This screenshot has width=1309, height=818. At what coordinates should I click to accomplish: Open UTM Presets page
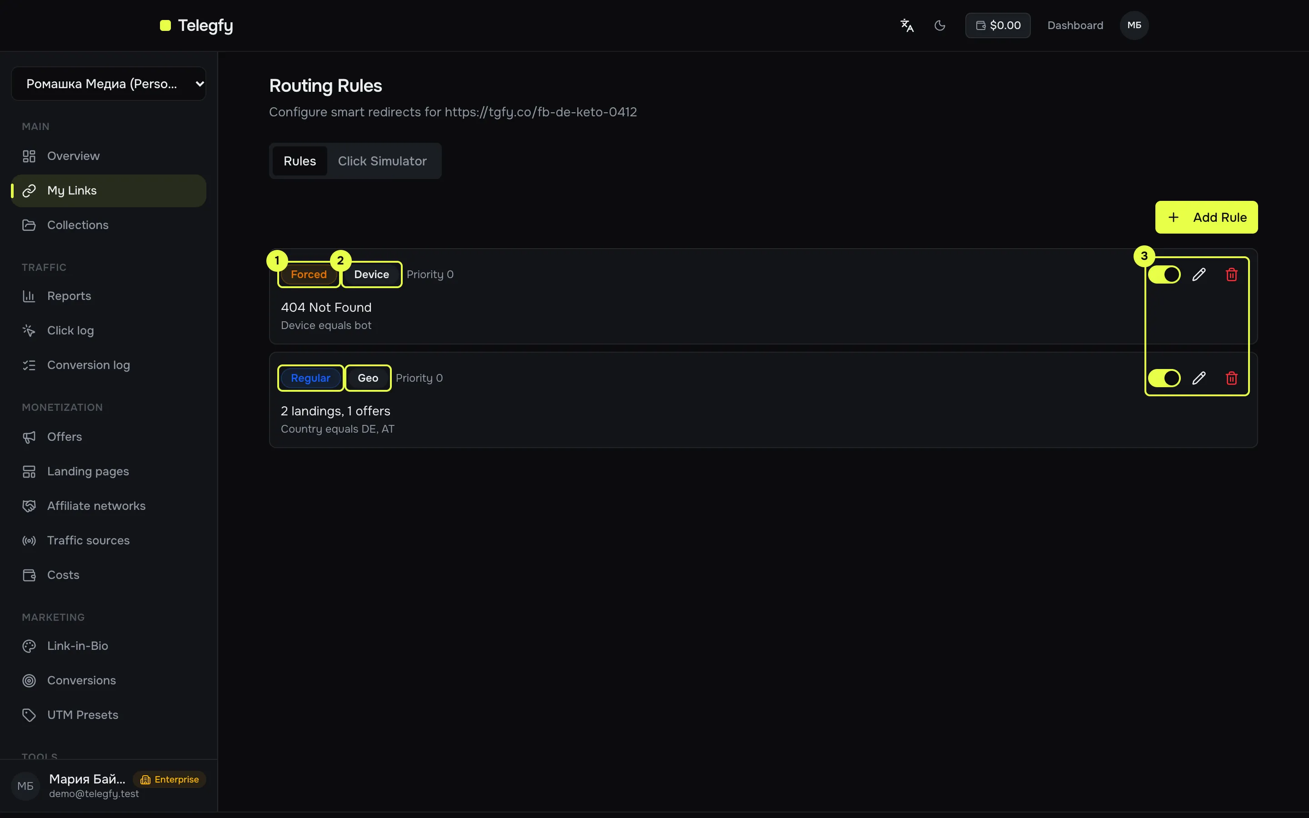[x=109, y=715]
